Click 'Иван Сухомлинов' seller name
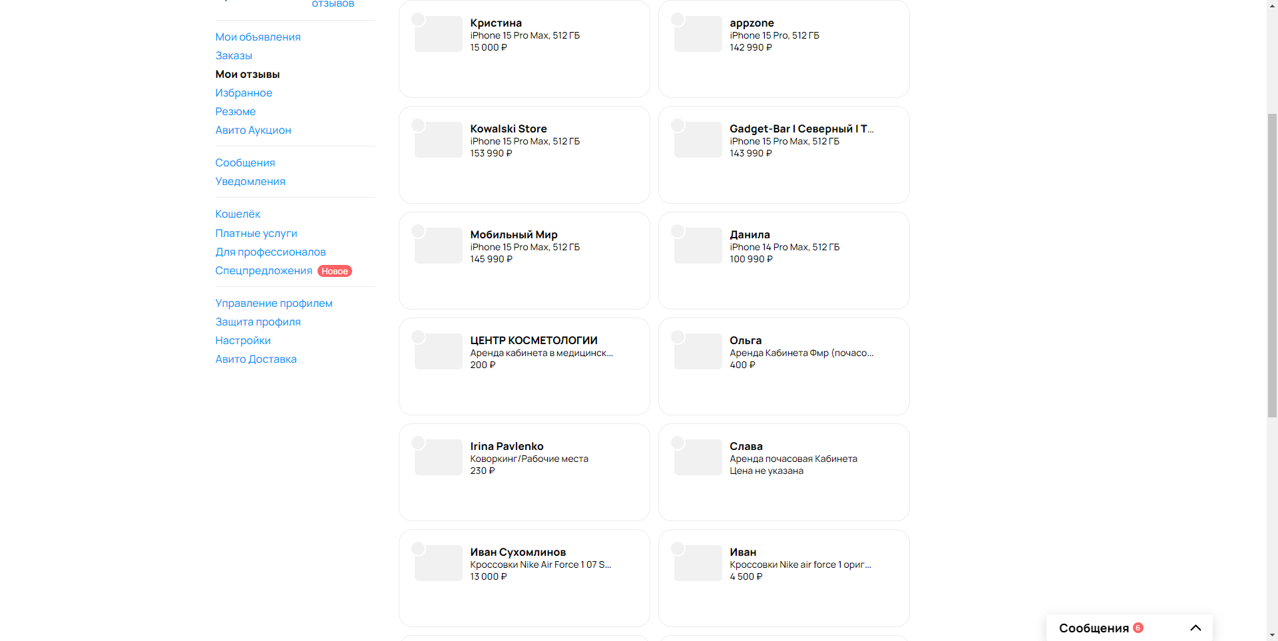The width and height of the screenshot is (1278, 641). pyautogui.click(x=518, y=552)
